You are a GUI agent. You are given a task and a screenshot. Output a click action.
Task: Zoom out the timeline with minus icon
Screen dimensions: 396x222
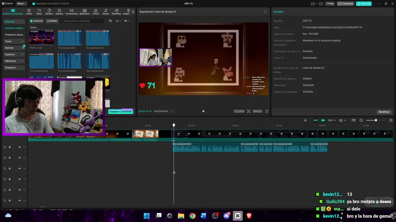(361, 120)
